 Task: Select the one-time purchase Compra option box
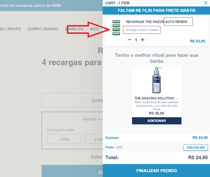click(x=72, y=100)
